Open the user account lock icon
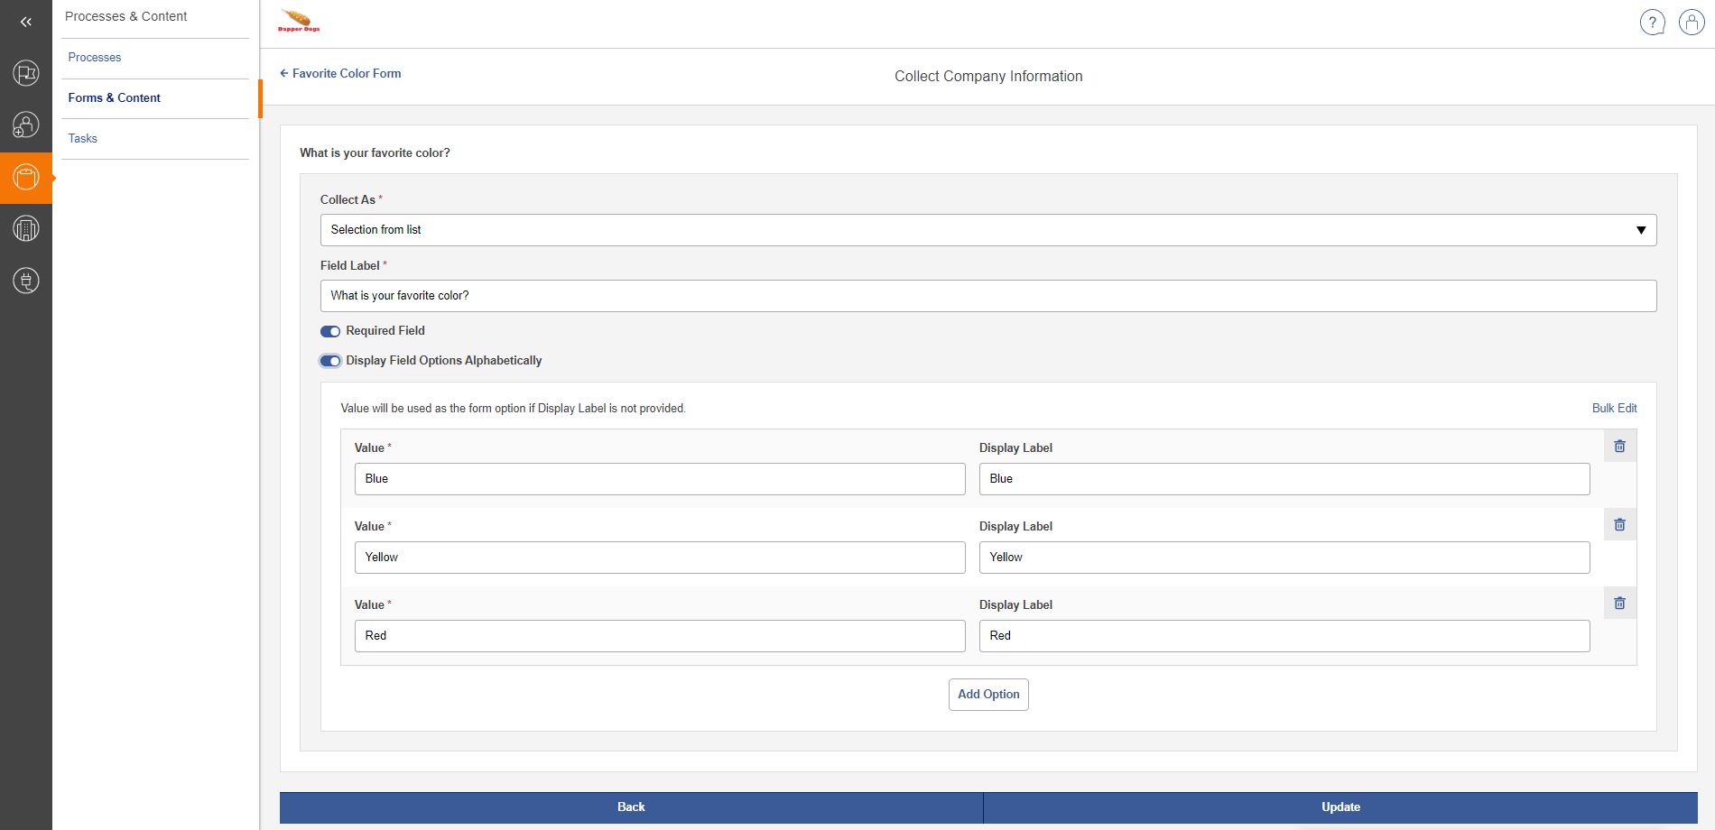 point(1691,23)
